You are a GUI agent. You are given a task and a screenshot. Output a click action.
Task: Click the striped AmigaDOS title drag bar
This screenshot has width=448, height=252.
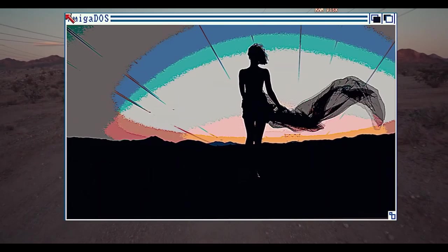[239, 19]
